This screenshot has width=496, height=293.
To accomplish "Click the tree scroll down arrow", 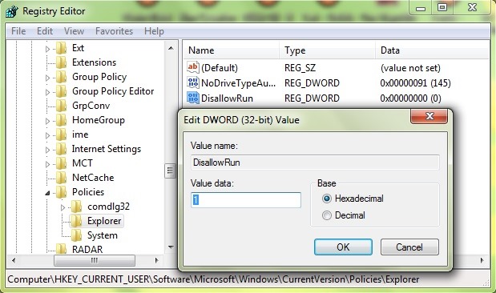I will pos(171,247).
